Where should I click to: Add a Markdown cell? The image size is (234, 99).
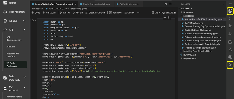coord(49,13)
